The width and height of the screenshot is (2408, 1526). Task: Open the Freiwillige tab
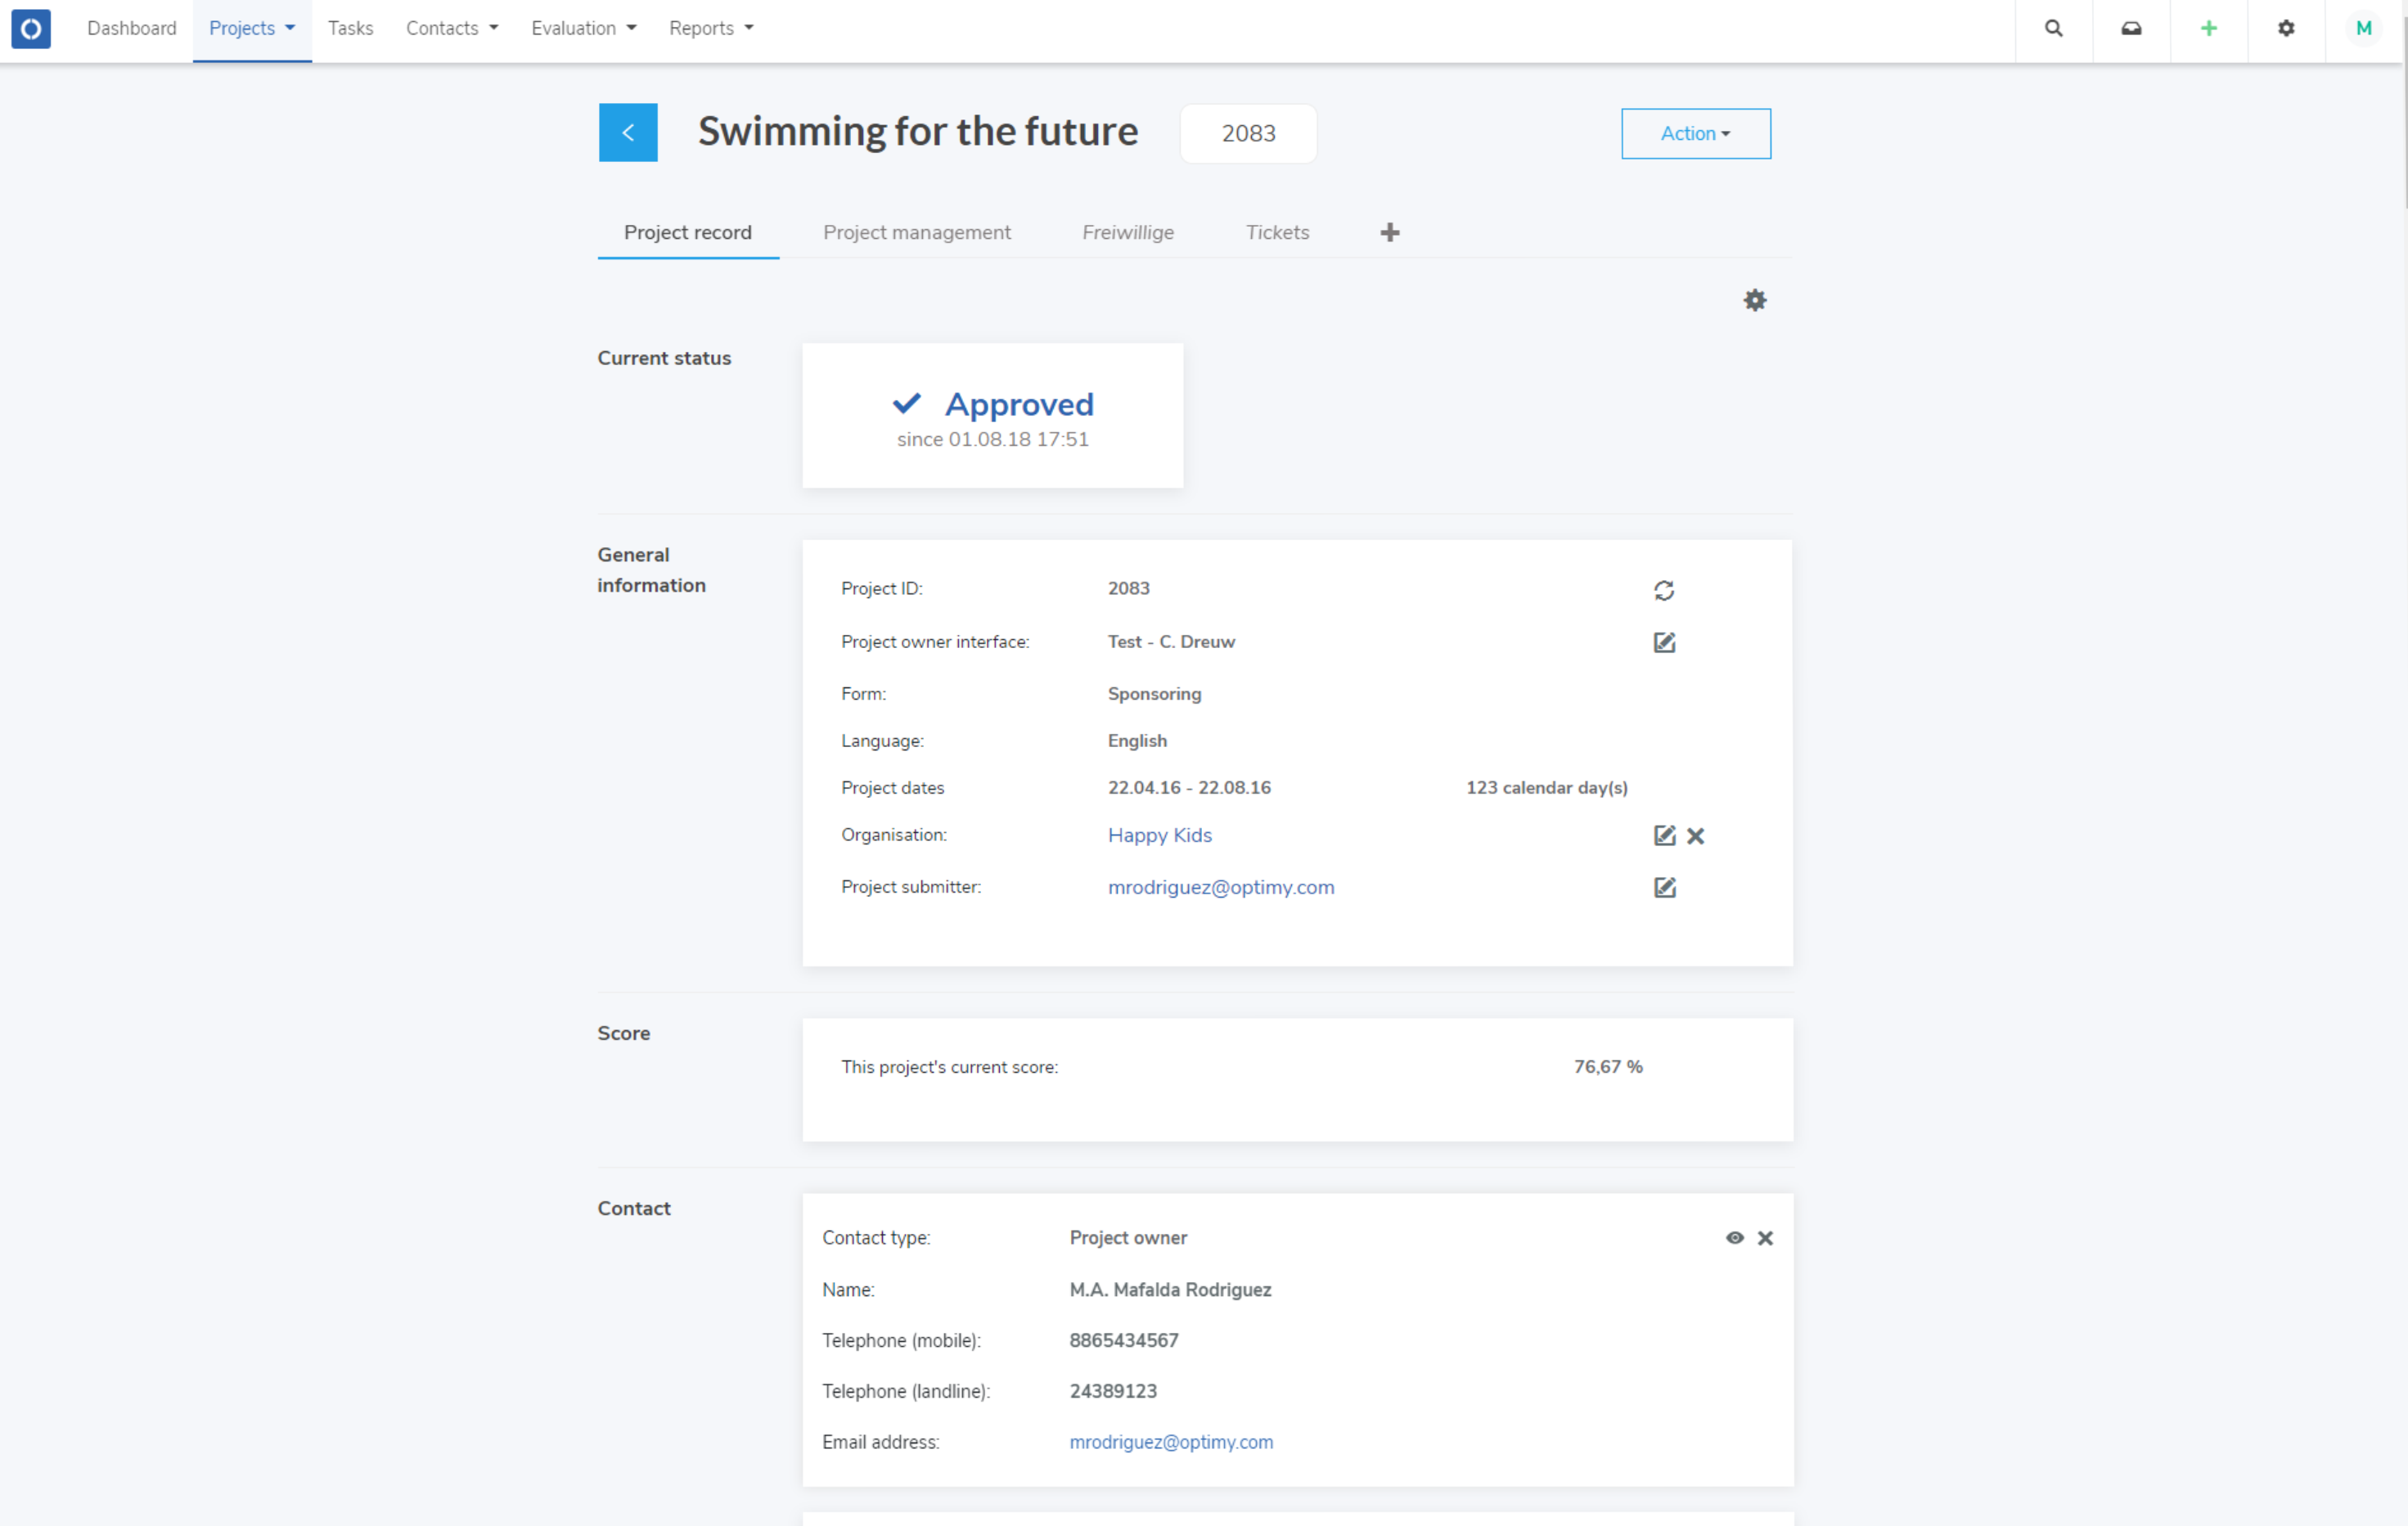[1127, 232]
